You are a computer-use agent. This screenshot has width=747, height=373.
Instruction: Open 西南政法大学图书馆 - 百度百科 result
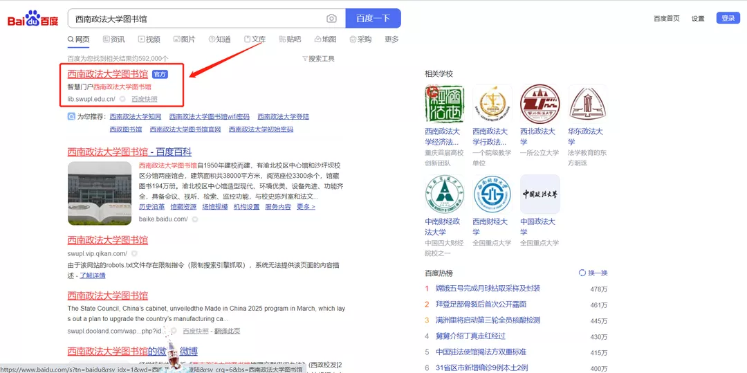129,152
